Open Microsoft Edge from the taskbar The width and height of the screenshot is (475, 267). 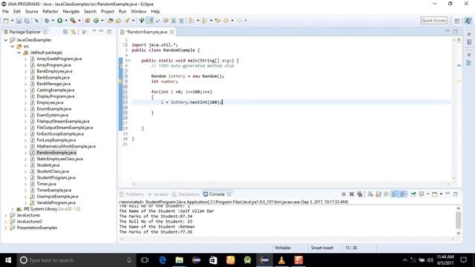[163, 260]
